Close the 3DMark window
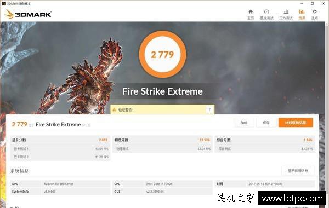The height and width of the screenshot is (208, 329). [324, 4]
